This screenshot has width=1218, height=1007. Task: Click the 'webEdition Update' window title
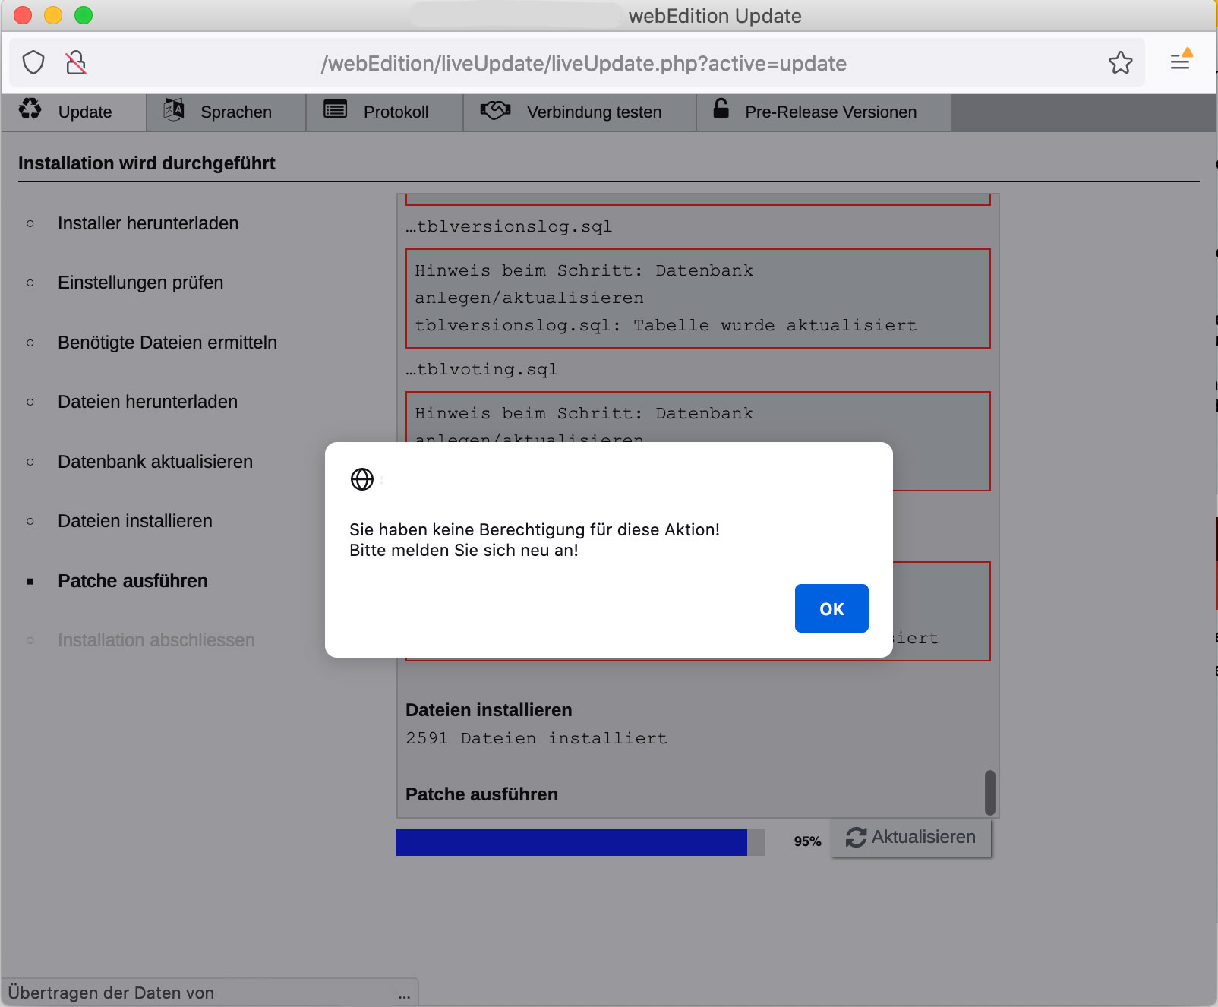[x=715, y=16]
